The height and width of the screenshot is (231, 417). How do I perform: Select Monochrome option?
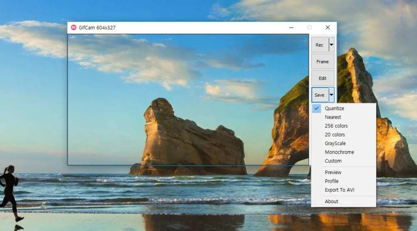pos(344,152)
